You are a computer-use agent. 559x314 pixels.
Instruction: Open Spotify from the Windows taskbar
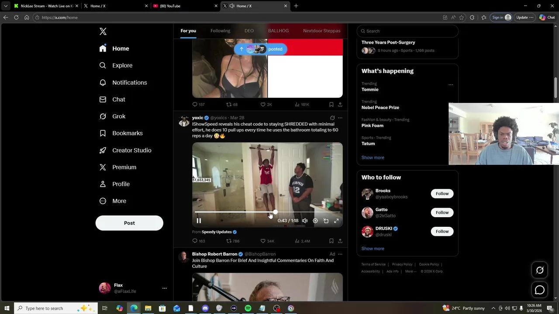248,308
